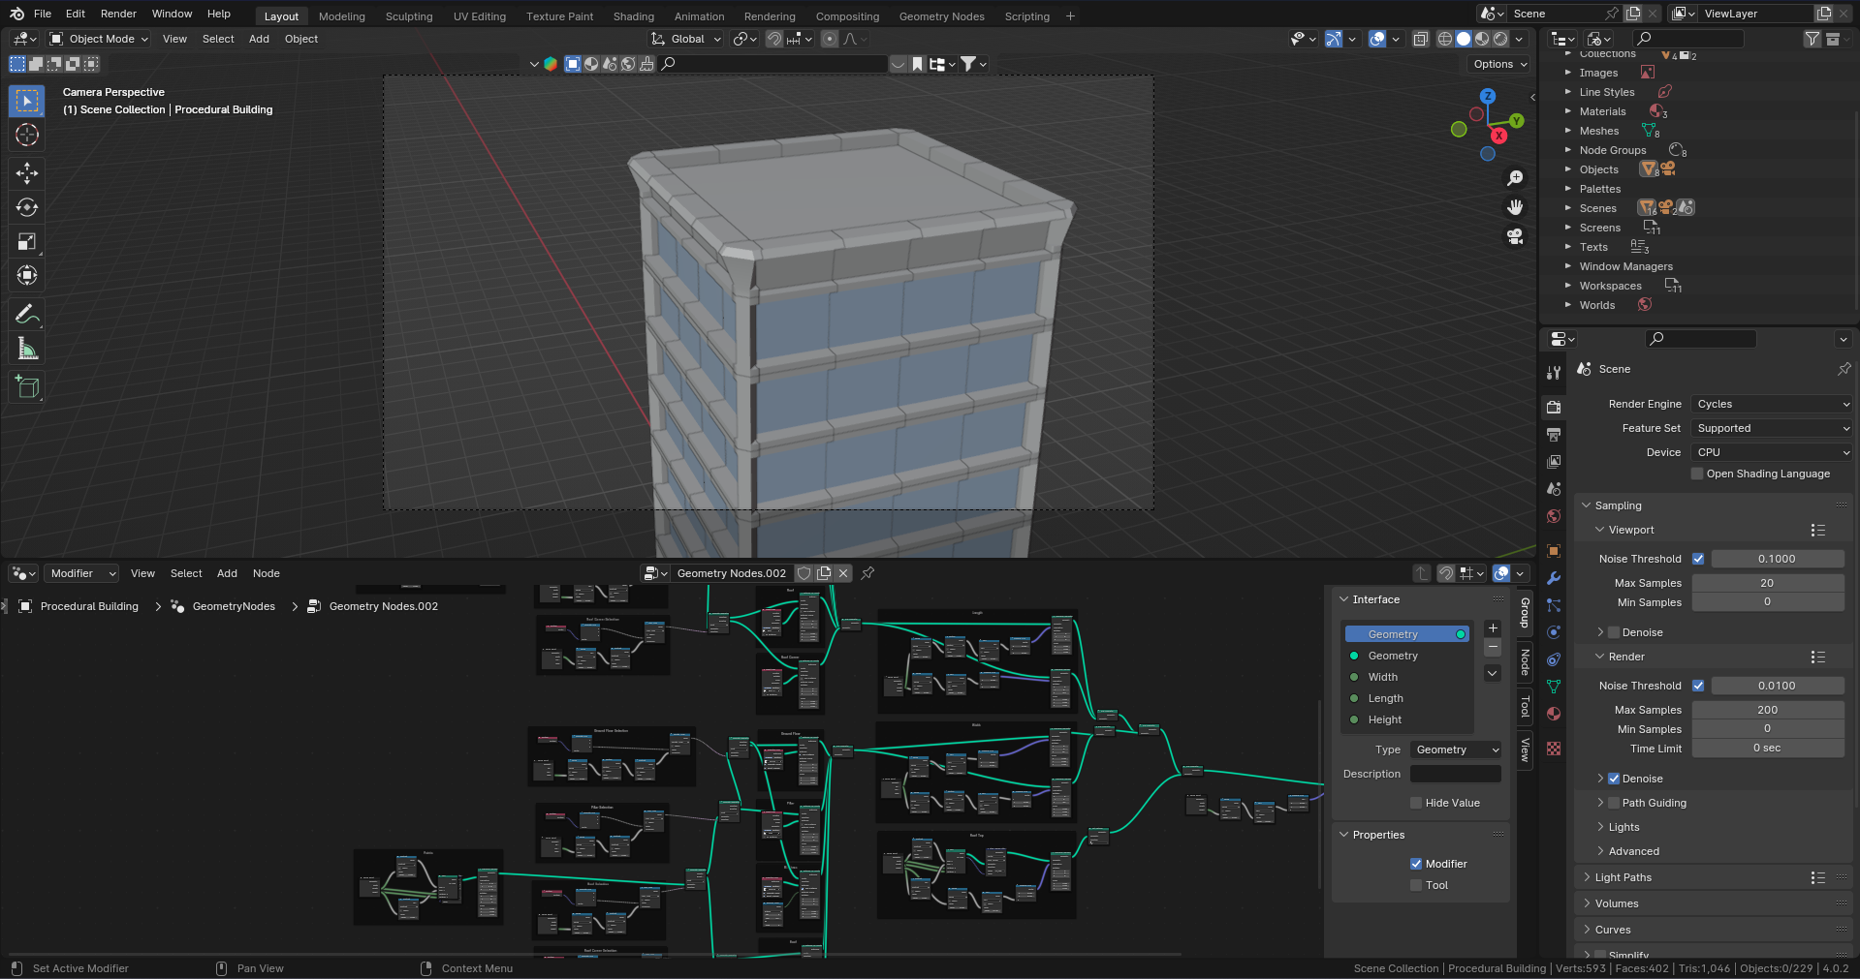Click the Max Samples value field showing 200
This screenshot has width=1860, height=979.
1768,709
